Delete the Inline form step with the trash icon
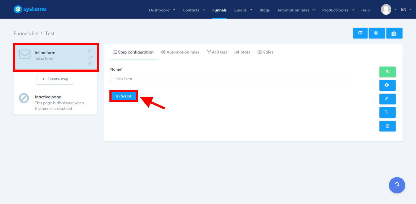This screenshot has width=416, height=204. coord(90,63)
